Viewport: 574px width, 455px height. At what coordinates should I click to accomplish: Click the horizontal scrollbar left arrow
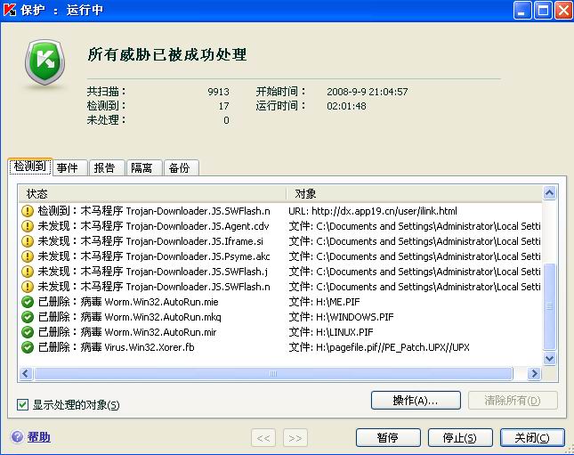[x=26, y=374]
